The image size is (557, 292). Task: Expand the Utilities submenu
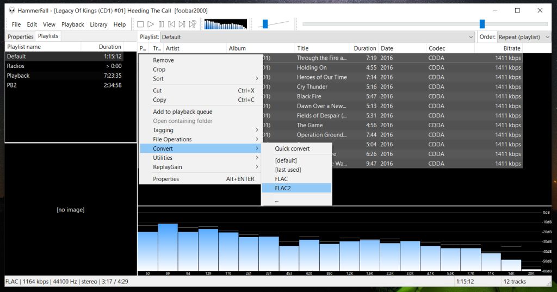[x=200, y=158]
